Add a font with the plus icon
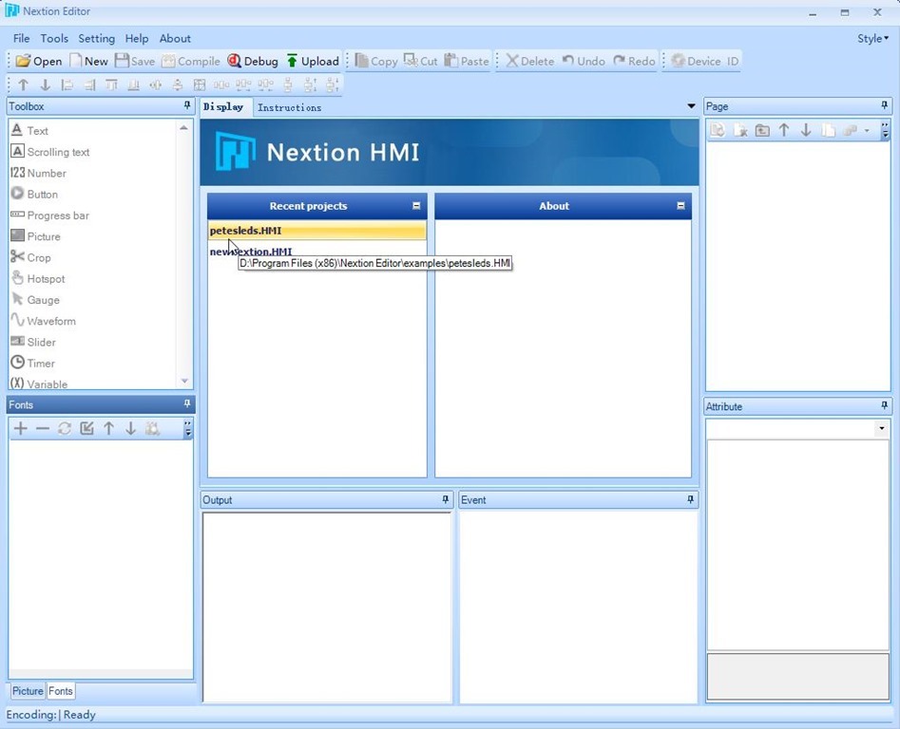The image size is (900, 729). coord(21,429)
